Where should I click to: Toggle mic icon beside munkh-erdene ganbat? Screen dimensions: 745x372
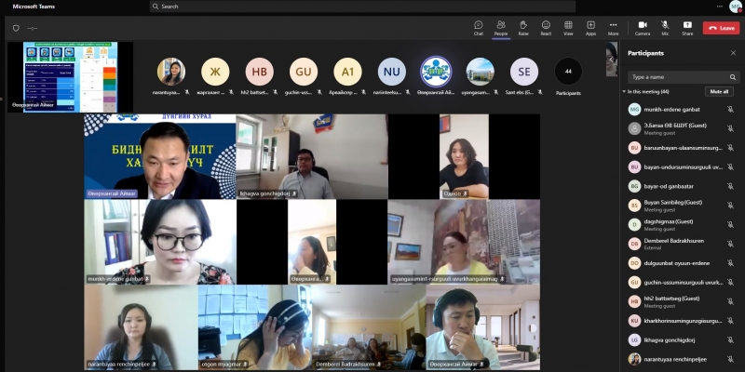[730, 109]
